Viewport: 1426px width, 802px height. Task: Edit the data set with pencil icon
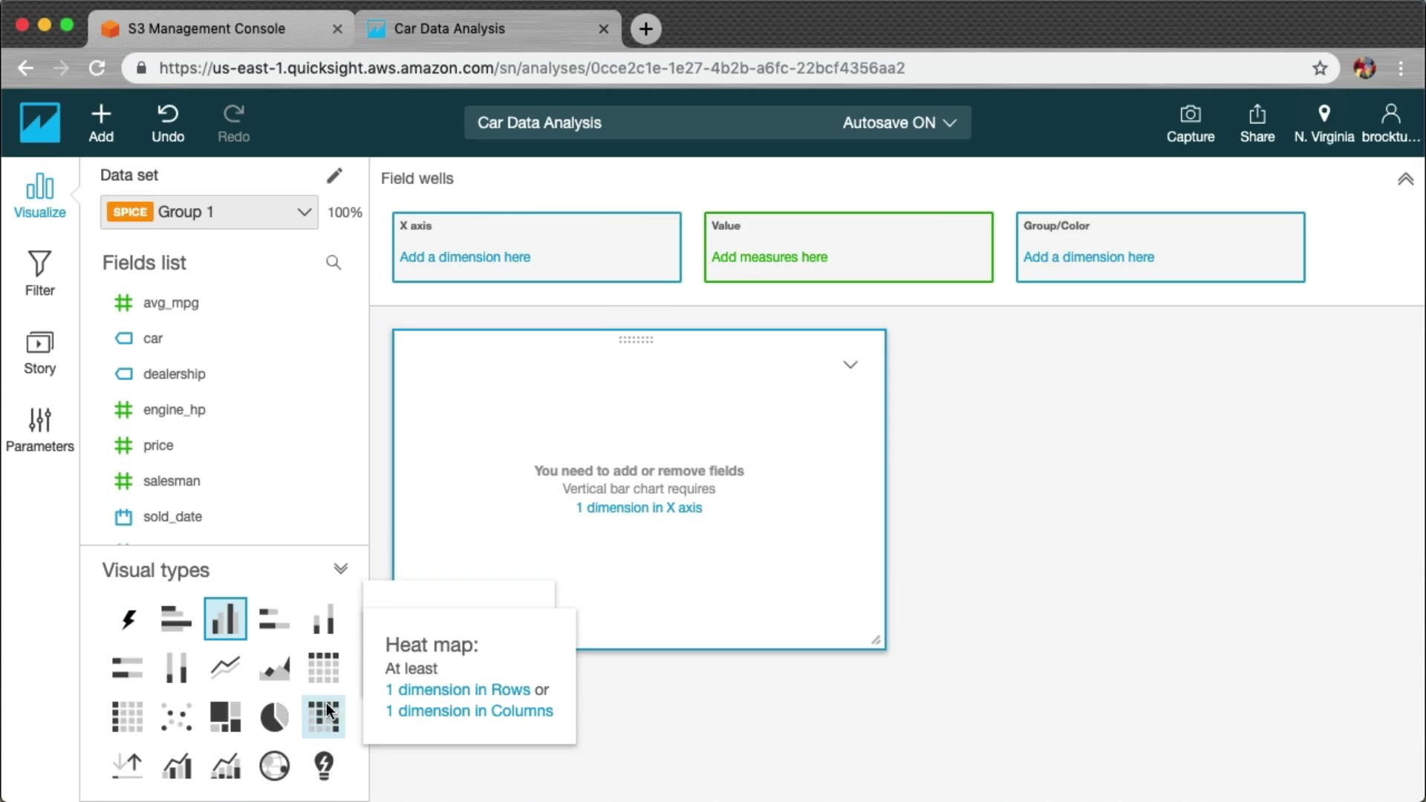pyautogui.click(x=334, y=175)
